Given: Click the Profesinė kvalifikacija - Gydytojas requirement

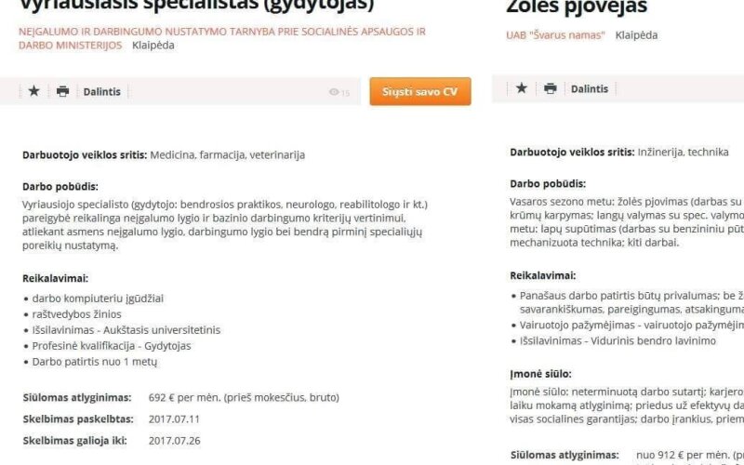Looking at the screenshot, I should [112, 346].
